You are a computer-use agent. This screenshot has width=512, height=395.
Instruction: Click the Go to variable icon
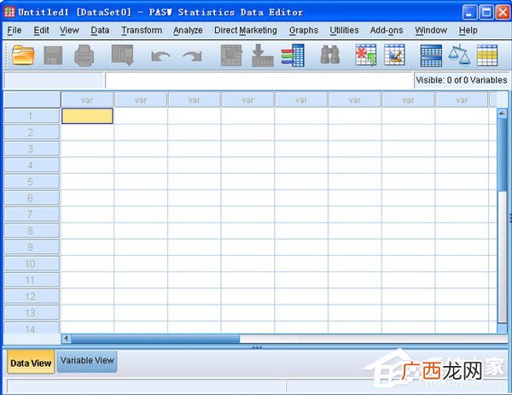263,55
